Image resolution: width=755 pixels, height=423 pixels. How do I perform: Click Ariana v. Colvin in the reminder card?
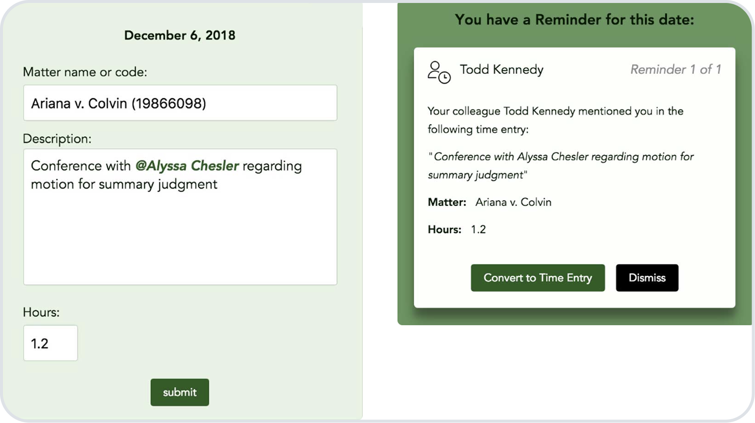513,202
